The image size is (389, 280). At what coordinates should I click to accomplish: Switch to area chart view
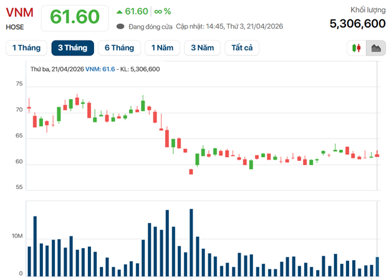pos(376,48)
